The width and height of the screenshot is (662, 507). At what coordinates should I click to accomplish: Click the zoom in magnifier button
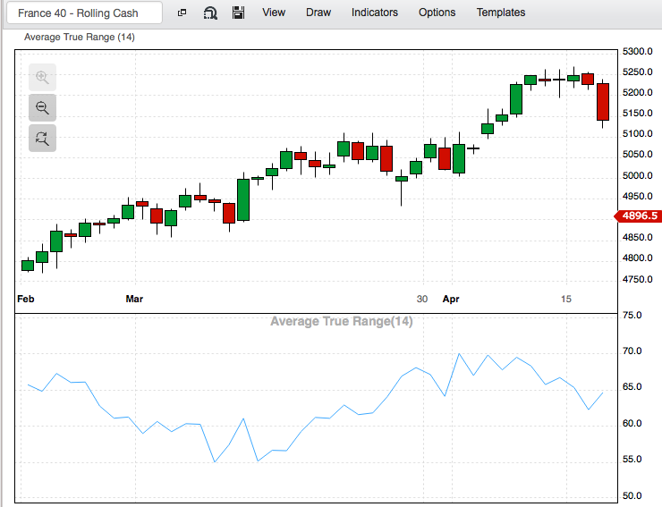tap(42, 77)
